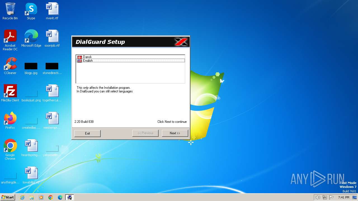Open Edge from the taskbar
358x201 pixels.
pos(60,197)
